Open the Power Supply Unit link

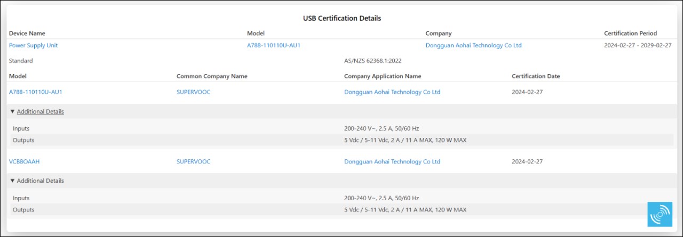33,45
